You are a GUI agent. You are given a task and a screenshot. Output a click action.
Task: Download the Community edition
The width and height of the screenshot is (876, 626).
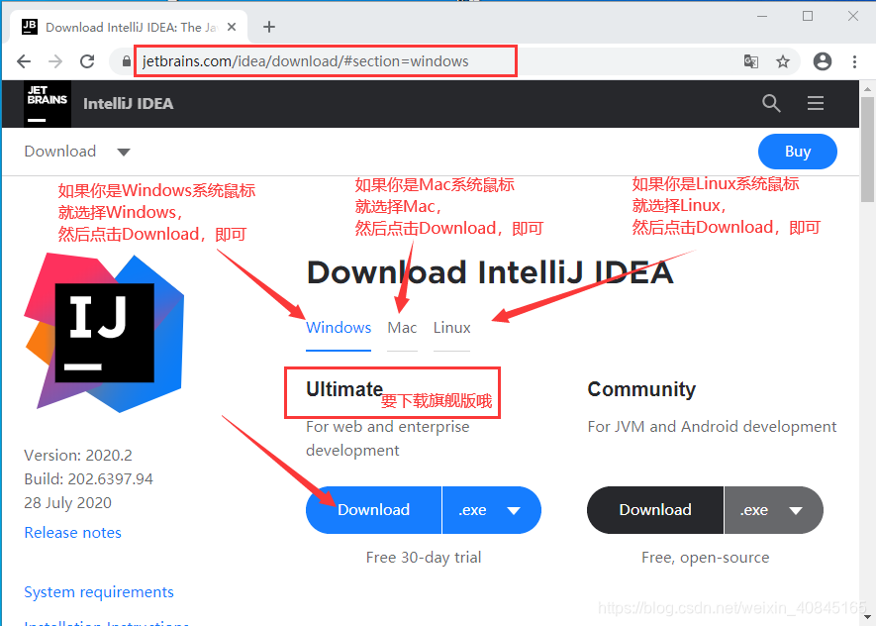click(x=655, y=510)
